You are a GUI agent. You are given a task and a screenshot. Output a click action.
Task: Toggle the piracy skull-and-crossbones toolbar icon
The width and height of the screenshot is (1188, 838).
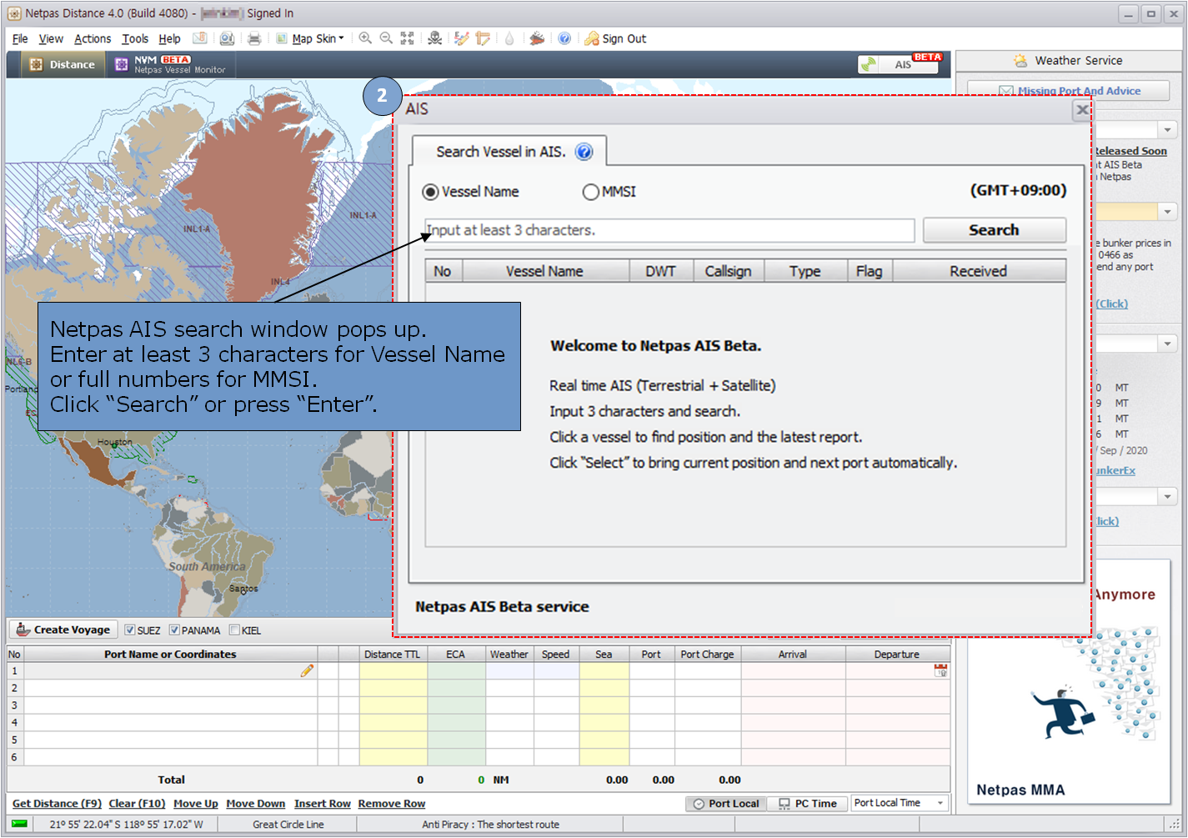[435, 38]
